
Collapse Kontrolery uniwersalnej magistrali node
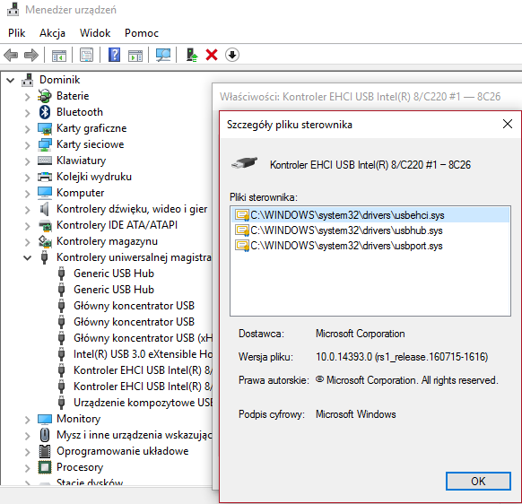[x=27, y=257]
